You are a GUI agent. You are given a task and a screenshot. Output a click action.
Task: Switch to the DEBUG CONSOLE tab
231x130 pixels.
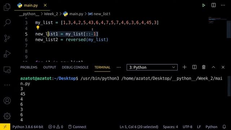tap(75, 68)
